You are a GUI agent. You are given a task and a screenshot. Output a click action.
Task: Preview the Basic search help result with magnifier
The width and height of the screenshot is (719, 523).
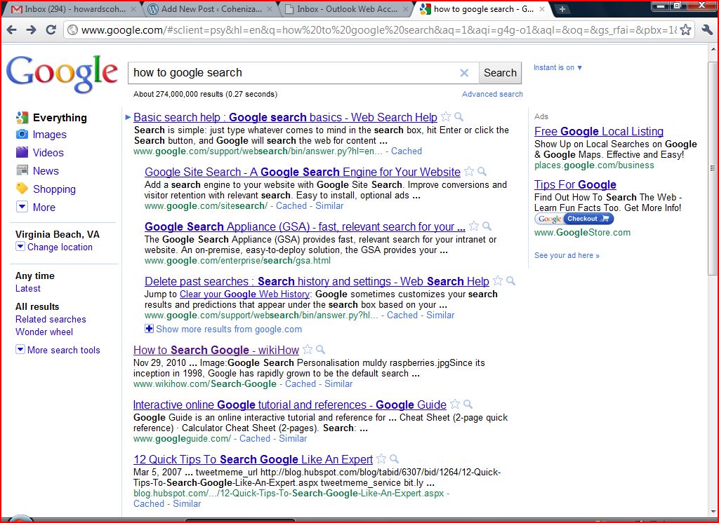tap(459, 117)
